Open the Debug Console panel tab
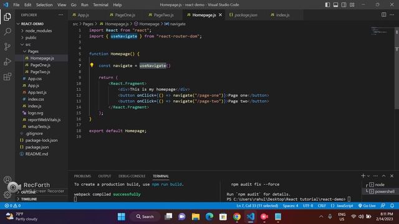Viewport: 399px width, 224px height. click(x=132, y=176)
